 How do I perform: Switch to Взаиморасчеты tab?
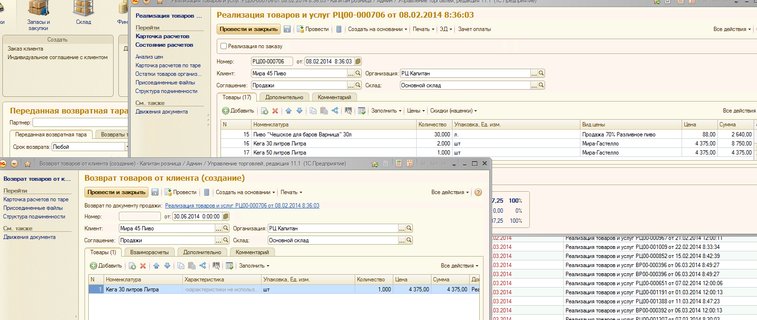(x=149, y=252)
